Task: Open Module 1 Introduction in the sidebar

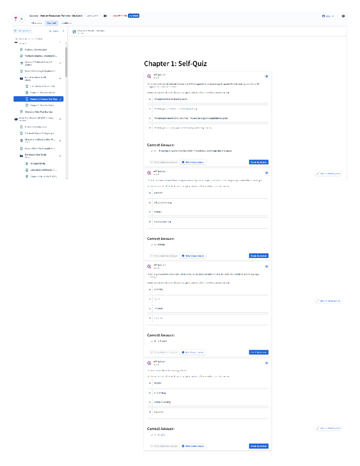Action: click(36, 50)
